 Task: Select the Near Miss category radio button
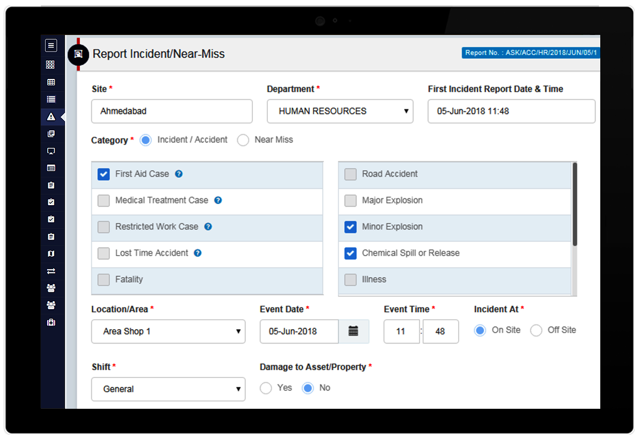[x=243, y=141]
